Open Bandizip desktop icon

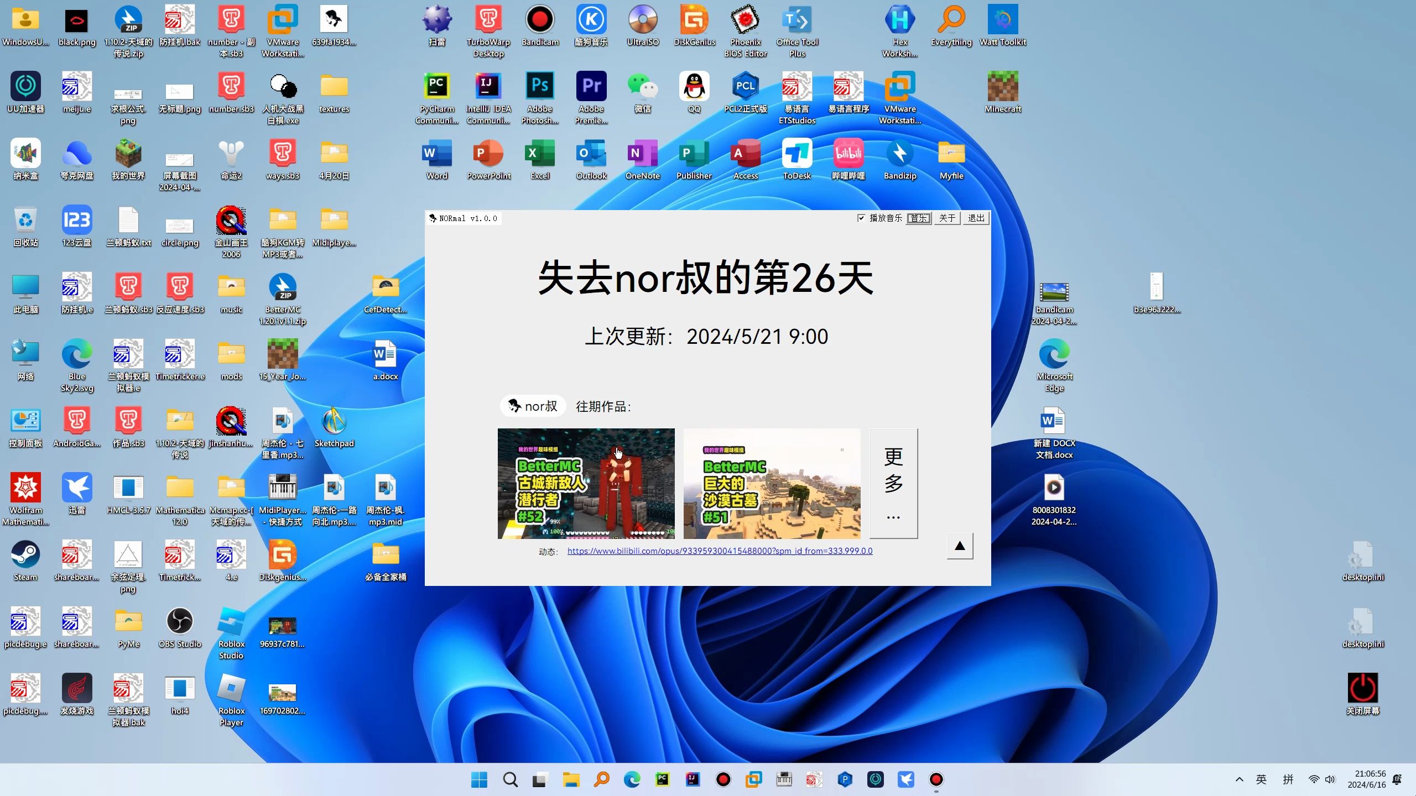click(900, 160)
